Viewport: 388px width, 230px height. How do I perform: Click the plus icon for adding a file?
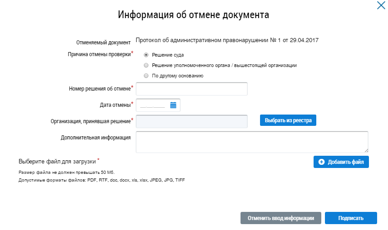click(x=322, y=162)
